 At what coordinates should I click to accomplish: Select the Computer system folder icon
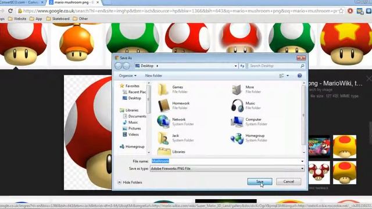coord(237,121)
